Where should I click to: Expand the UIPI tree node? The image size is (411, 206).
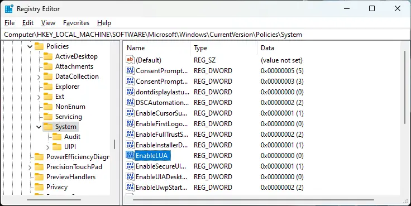(x=47, y=147)
